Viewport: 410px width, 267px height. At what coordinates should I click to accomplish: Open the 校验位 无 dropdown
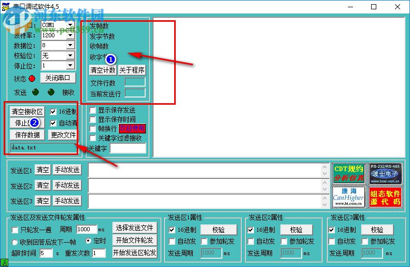click(x=70, y=55)
